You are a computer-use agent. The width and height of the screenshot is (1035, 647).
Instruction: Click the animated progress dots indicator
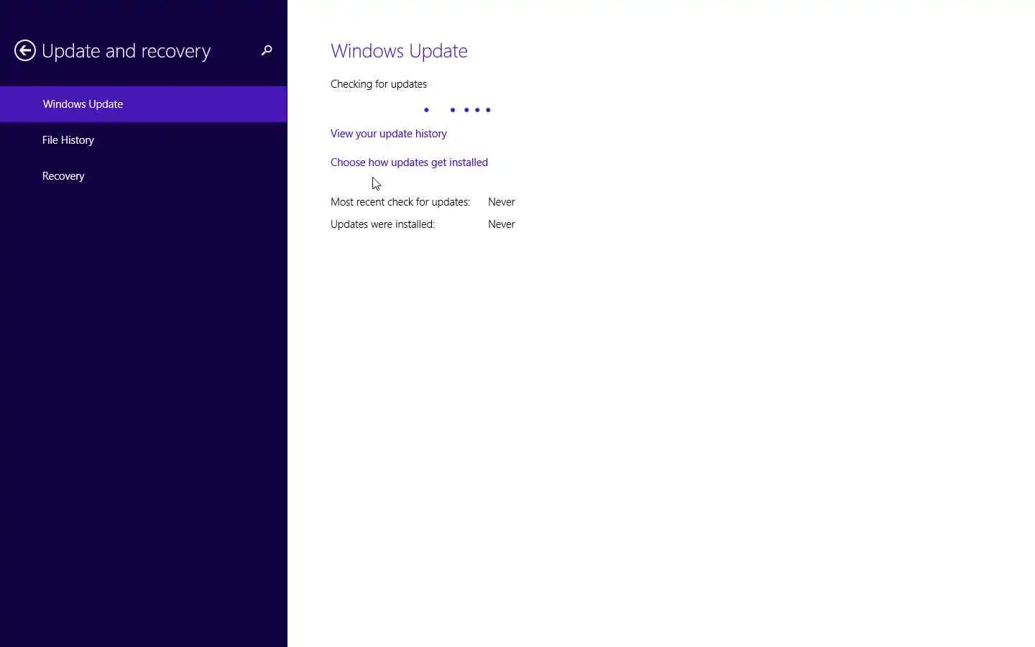(x=458, y=110)
